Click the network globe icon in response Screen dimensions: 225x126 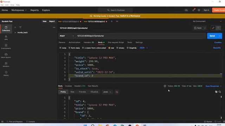(x=165, y=86)
